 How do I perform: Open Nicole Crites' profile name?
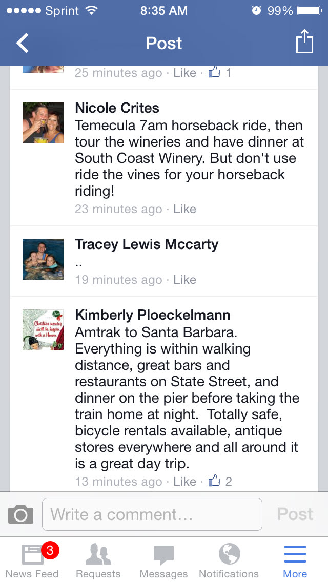[117, 108]
